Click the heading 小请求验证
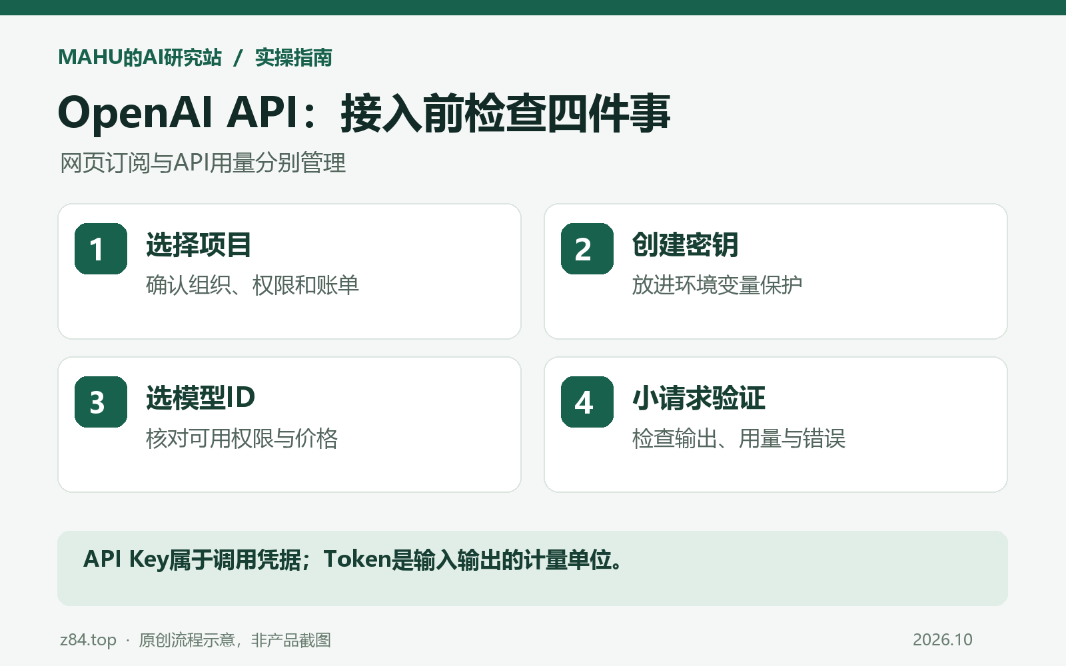Image resolution: width=1066 pixels, height=666 pixels. coord(699,398)
